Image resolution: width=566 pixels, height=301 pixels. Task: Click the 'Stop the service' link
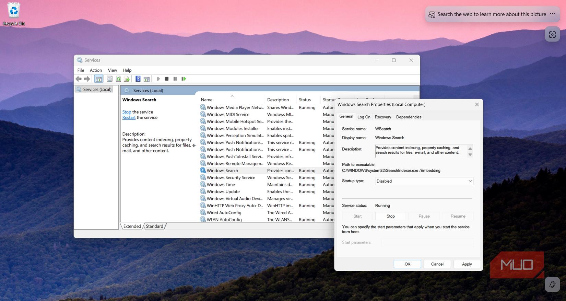[x=127, y=112]
